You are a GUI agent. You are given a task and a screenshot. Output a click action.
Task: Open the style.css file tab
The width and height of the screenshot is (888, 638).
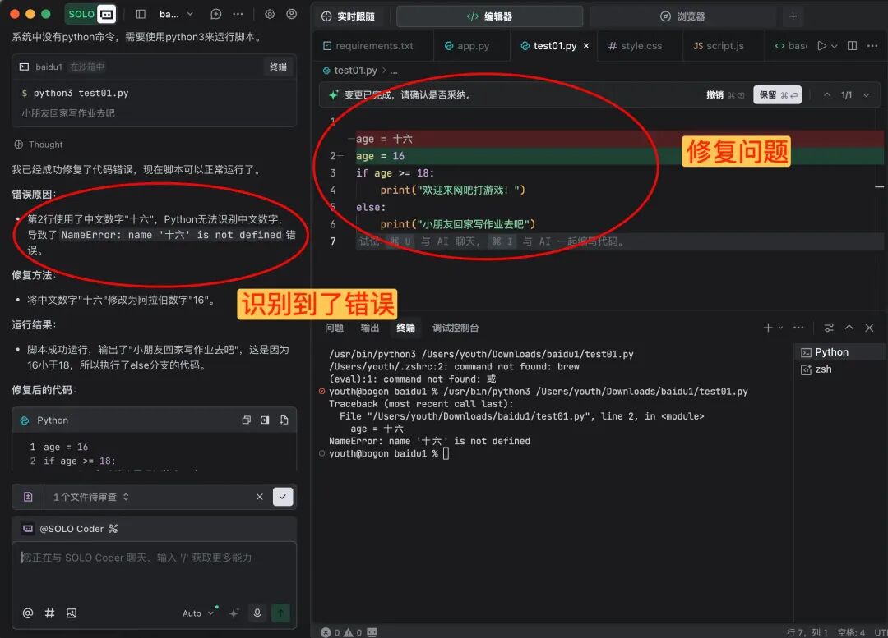635,46
